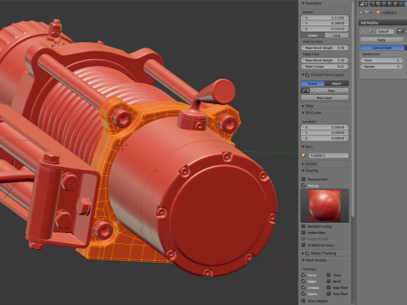Screen dimensions: 407x305
Task: Enable the Textured Solid checkbox
Action: (304, 179)
